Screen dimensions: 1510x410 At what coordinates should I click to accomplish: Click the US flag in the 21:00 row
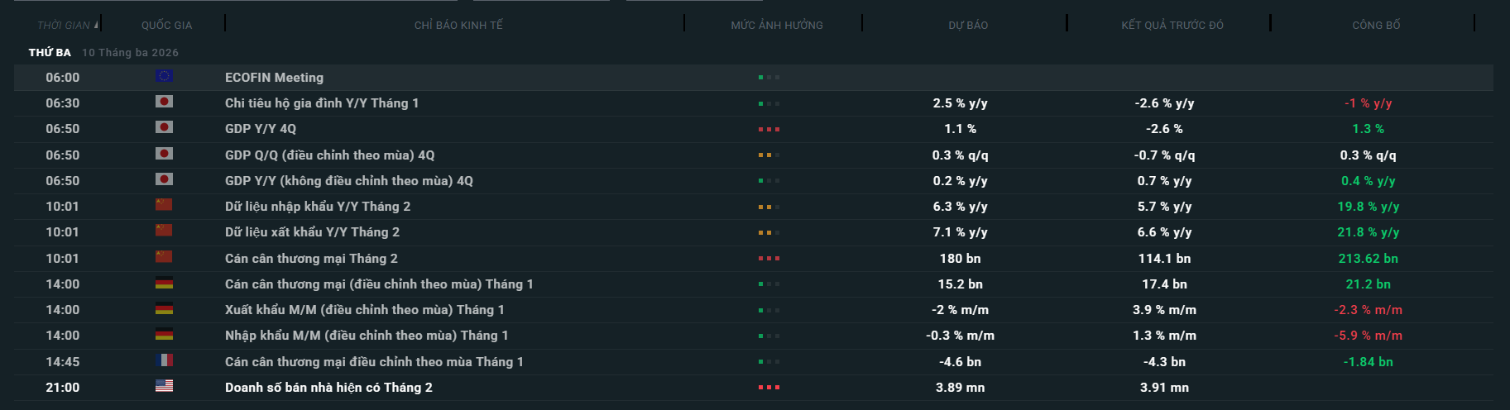point(164,386)
